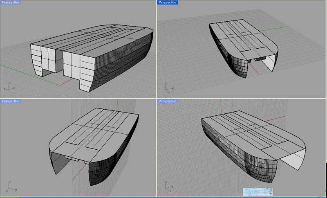Viewport: 327px width, 198px height.
Task: Open the bottom-right viewport's Perspective title menu
Action: click(167, 101)
